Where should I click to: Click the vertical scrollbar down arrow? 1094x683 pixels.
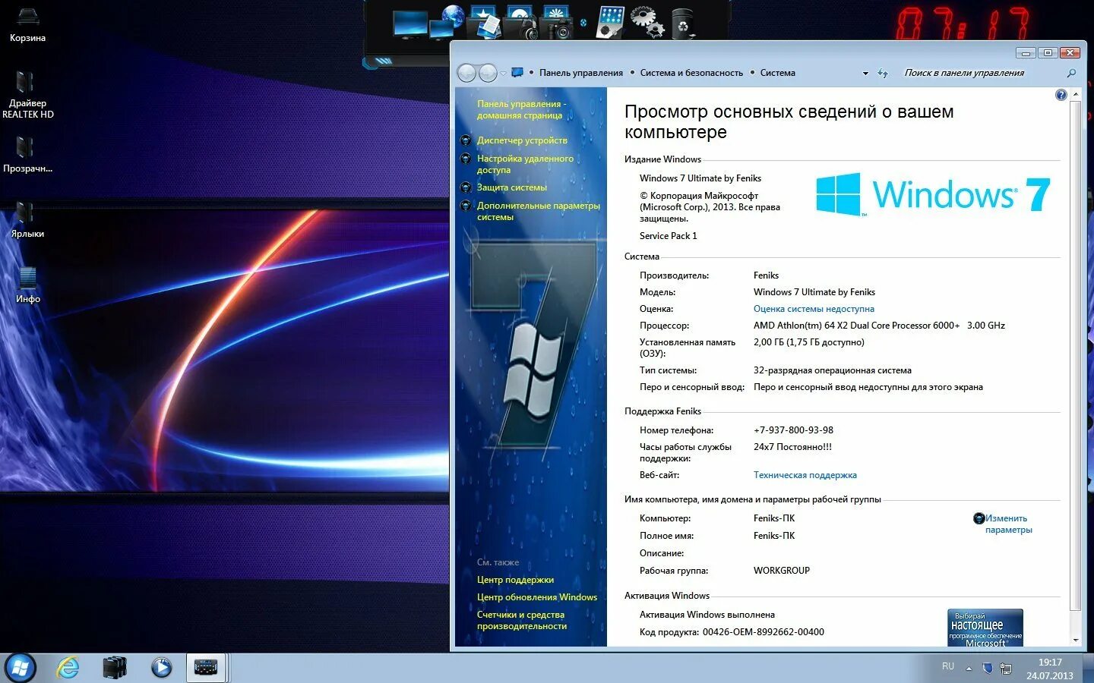(x=1075, y=640)
